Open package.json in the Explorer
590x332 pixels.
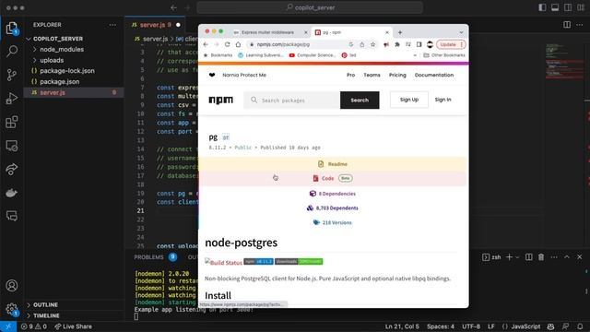pyautogui.click(x=59, y=82)
